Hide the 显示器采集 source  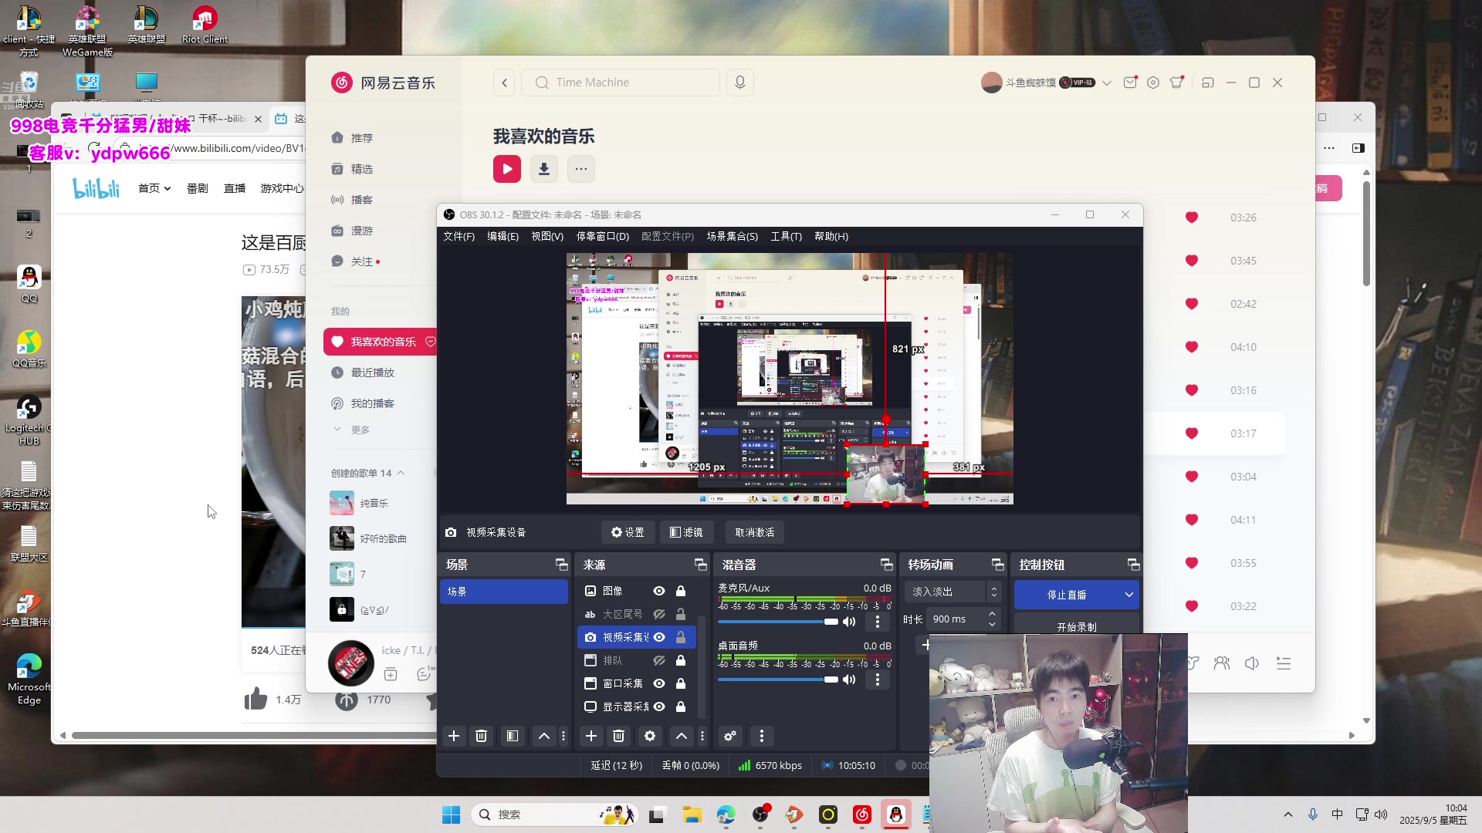point(659,707)
